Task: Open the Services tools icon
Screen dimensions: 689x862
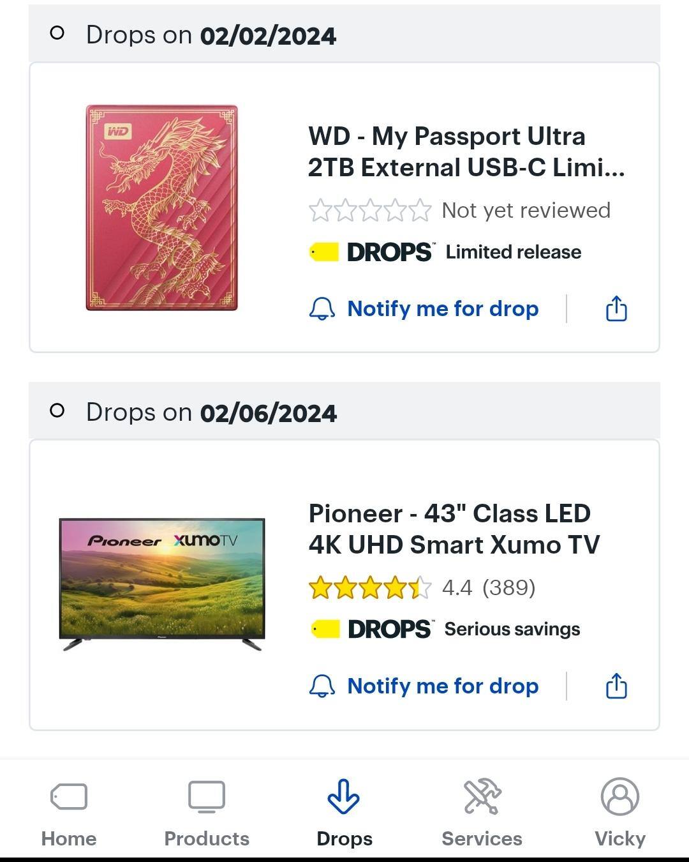Action: pyautogui.click(x=482, y=797)
